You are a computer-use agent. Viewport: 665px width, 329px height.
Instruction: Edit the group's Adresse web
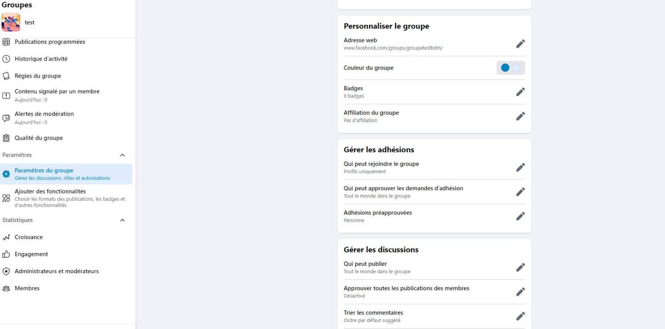[520, 43]
